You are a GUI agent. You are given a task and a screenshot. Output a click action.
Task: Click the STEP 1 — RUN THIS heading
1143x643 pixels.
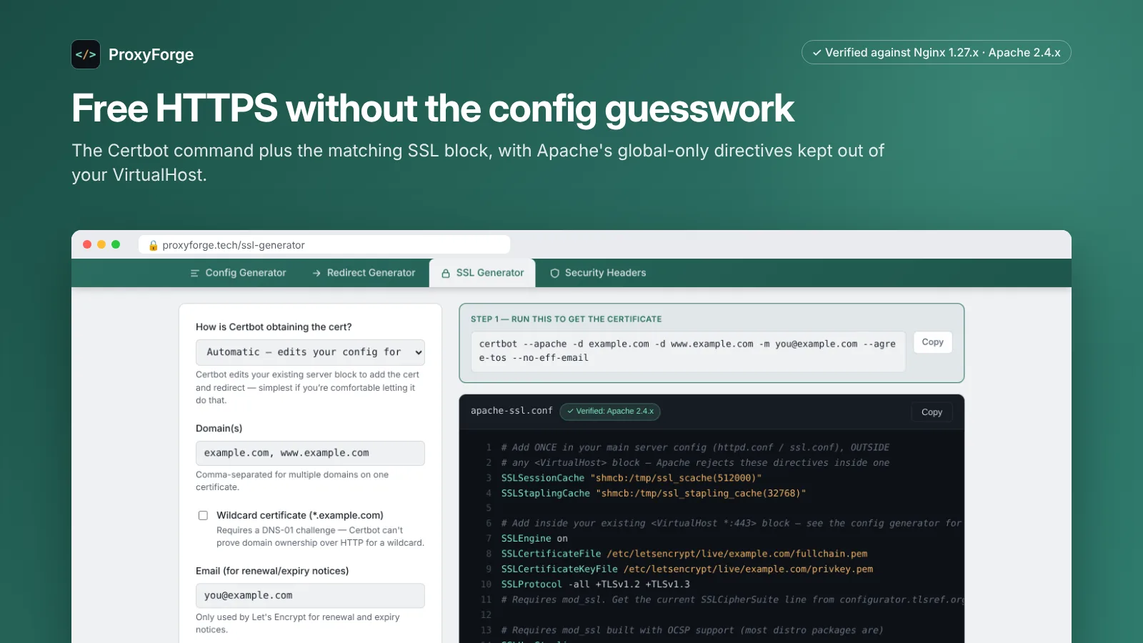pos(566,319)
